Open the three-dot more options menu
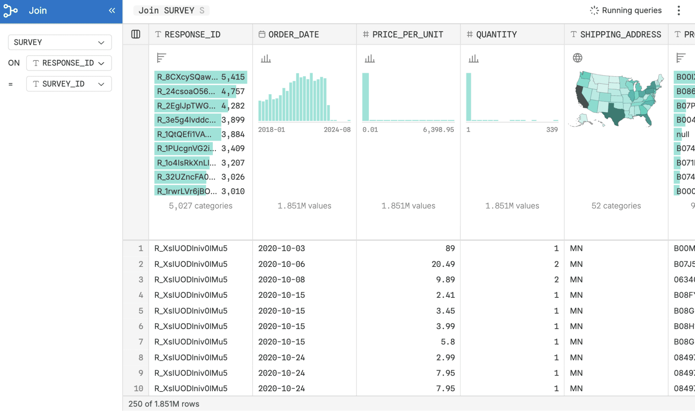The image size is (695, 411). coord(678,10)
